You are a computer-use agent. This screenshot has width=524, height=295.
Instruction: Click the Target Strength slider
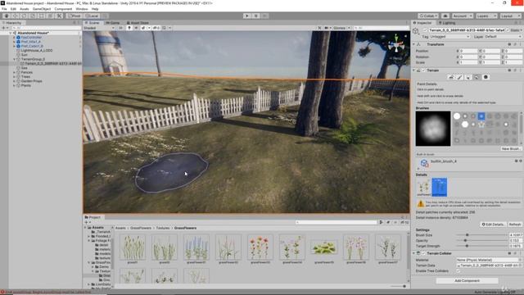481,246
